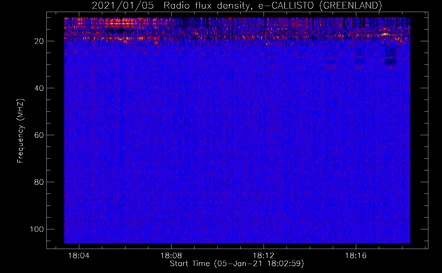The width and height of the screenshot is (442, 273).
Task: Click the 18:12 time tick label
Action: coord(264,256)
